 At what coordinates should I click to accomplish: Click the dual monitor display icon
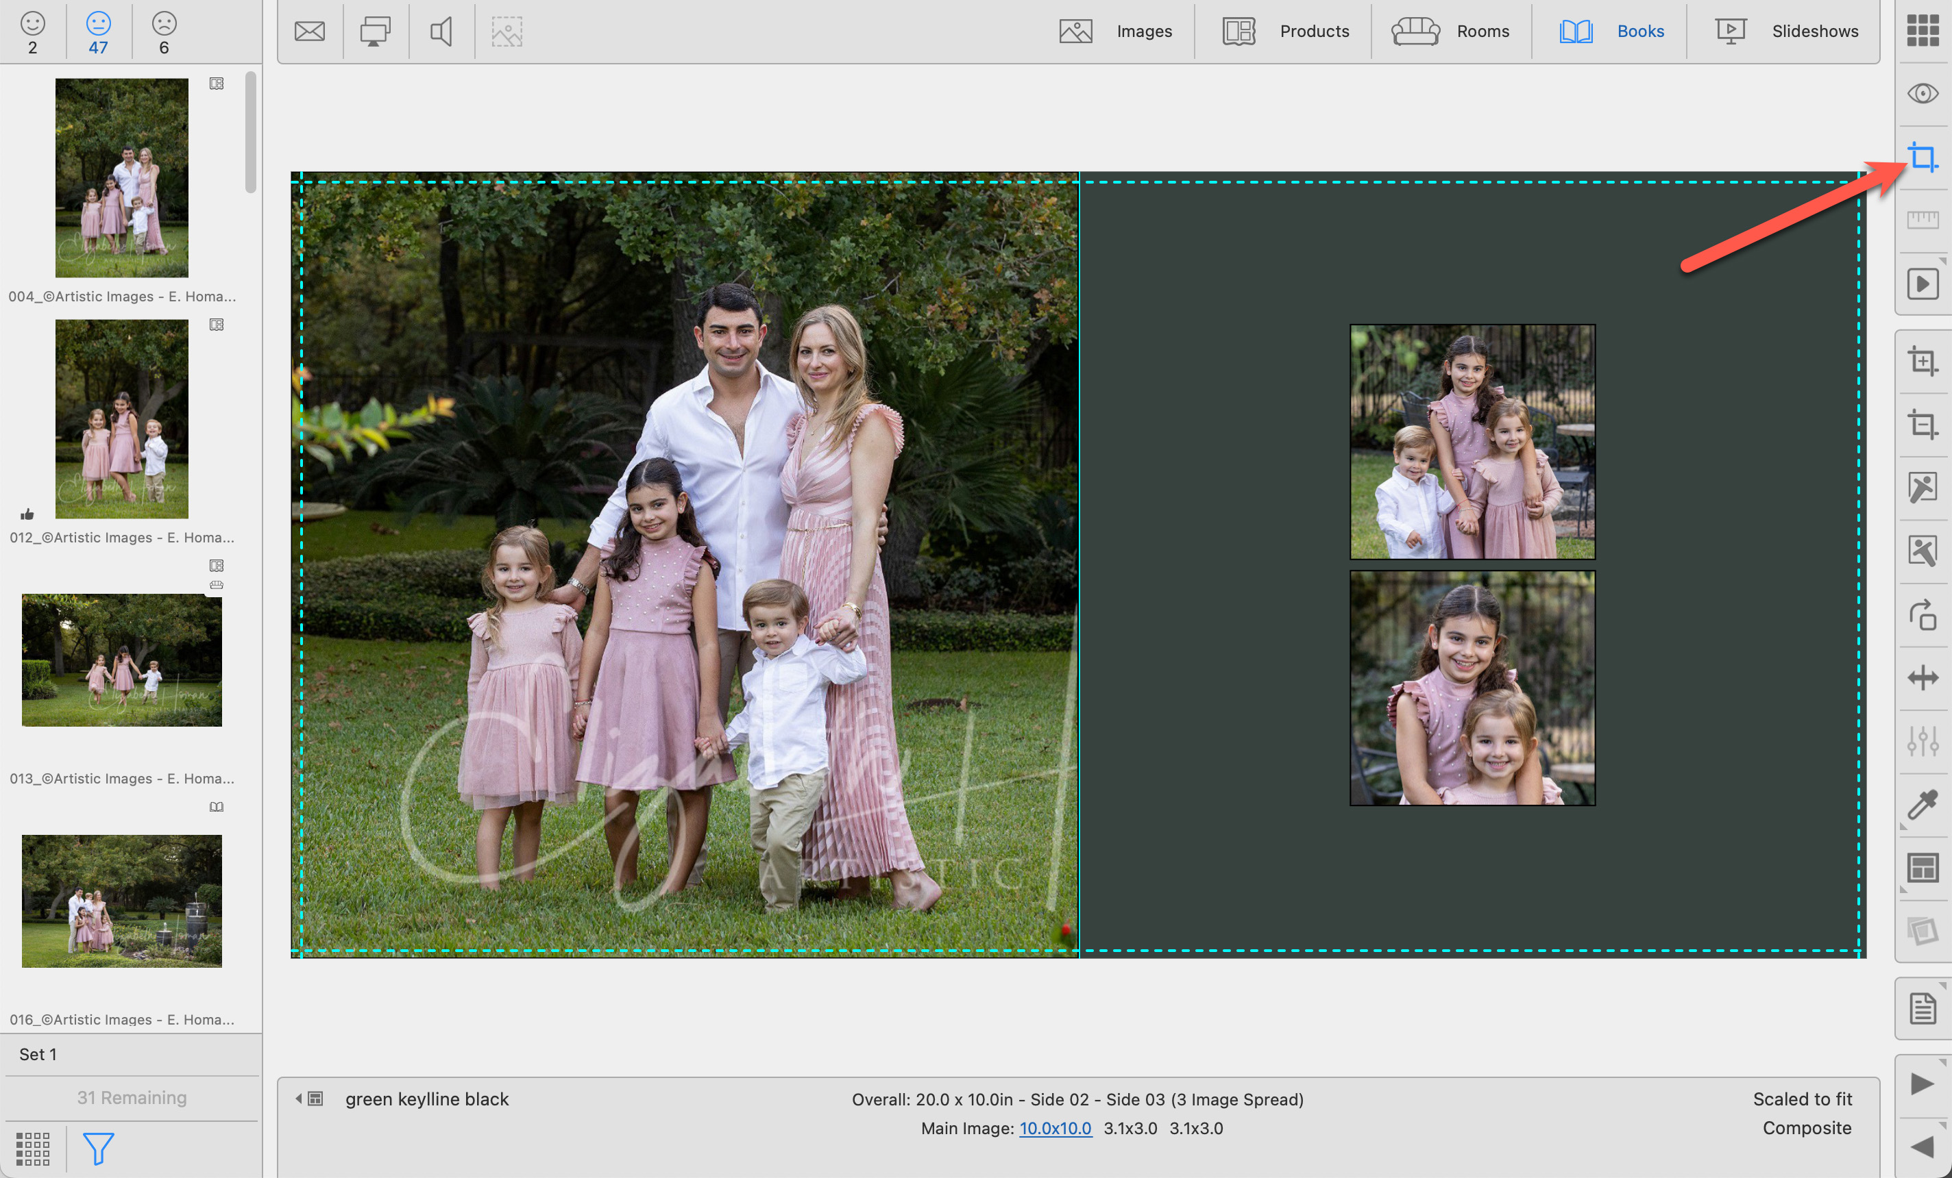click(375, 32)
